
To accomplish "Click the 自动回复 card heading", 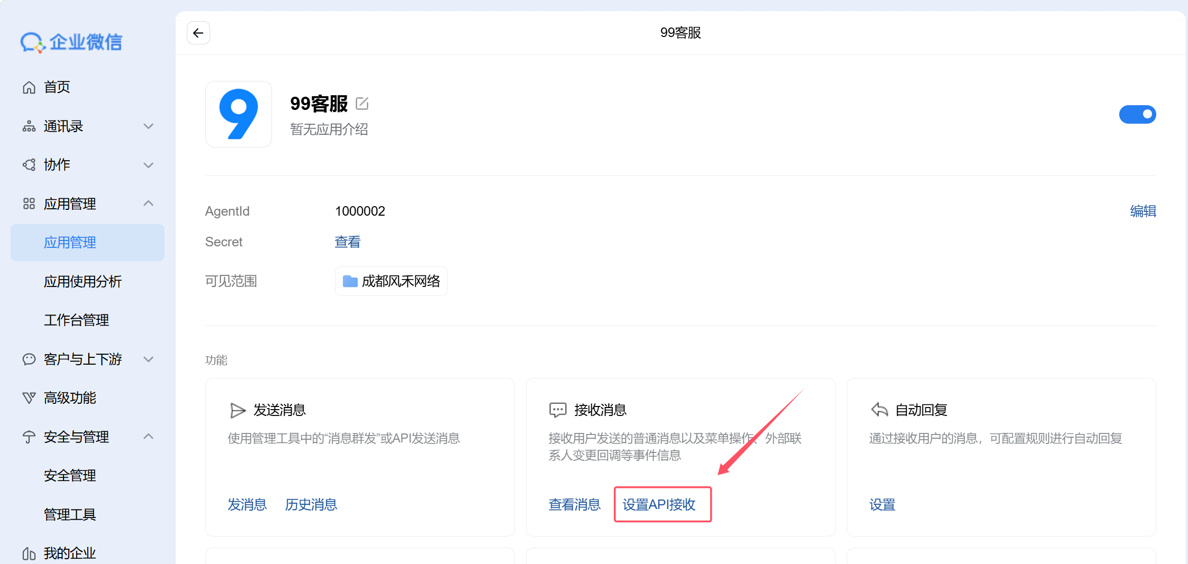I will pos(921,410).
